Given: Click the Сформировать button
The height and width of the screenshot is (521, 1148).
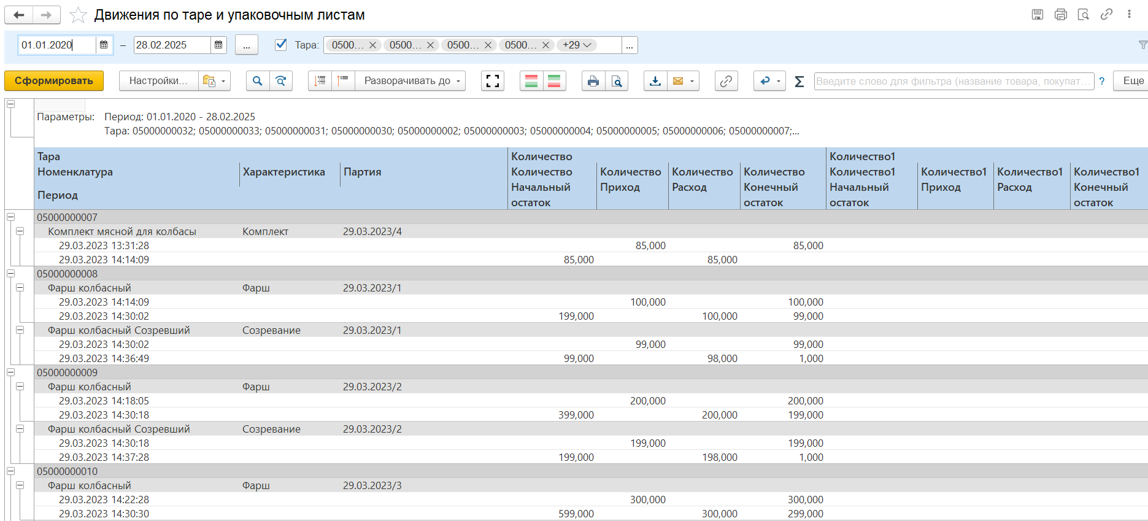Looking at the screenshot, I should 54,81.
